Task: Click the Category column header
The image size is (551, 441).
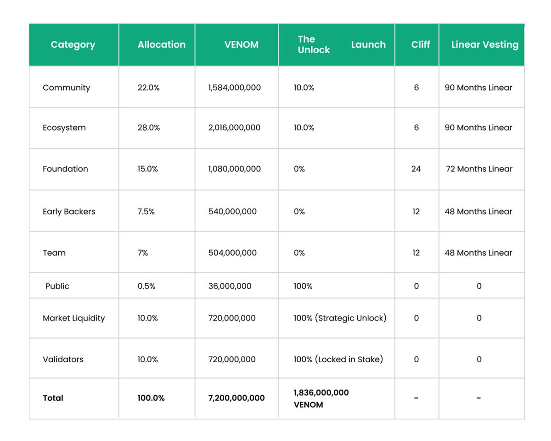Action: pyautogui.click(x=73, y=44)
